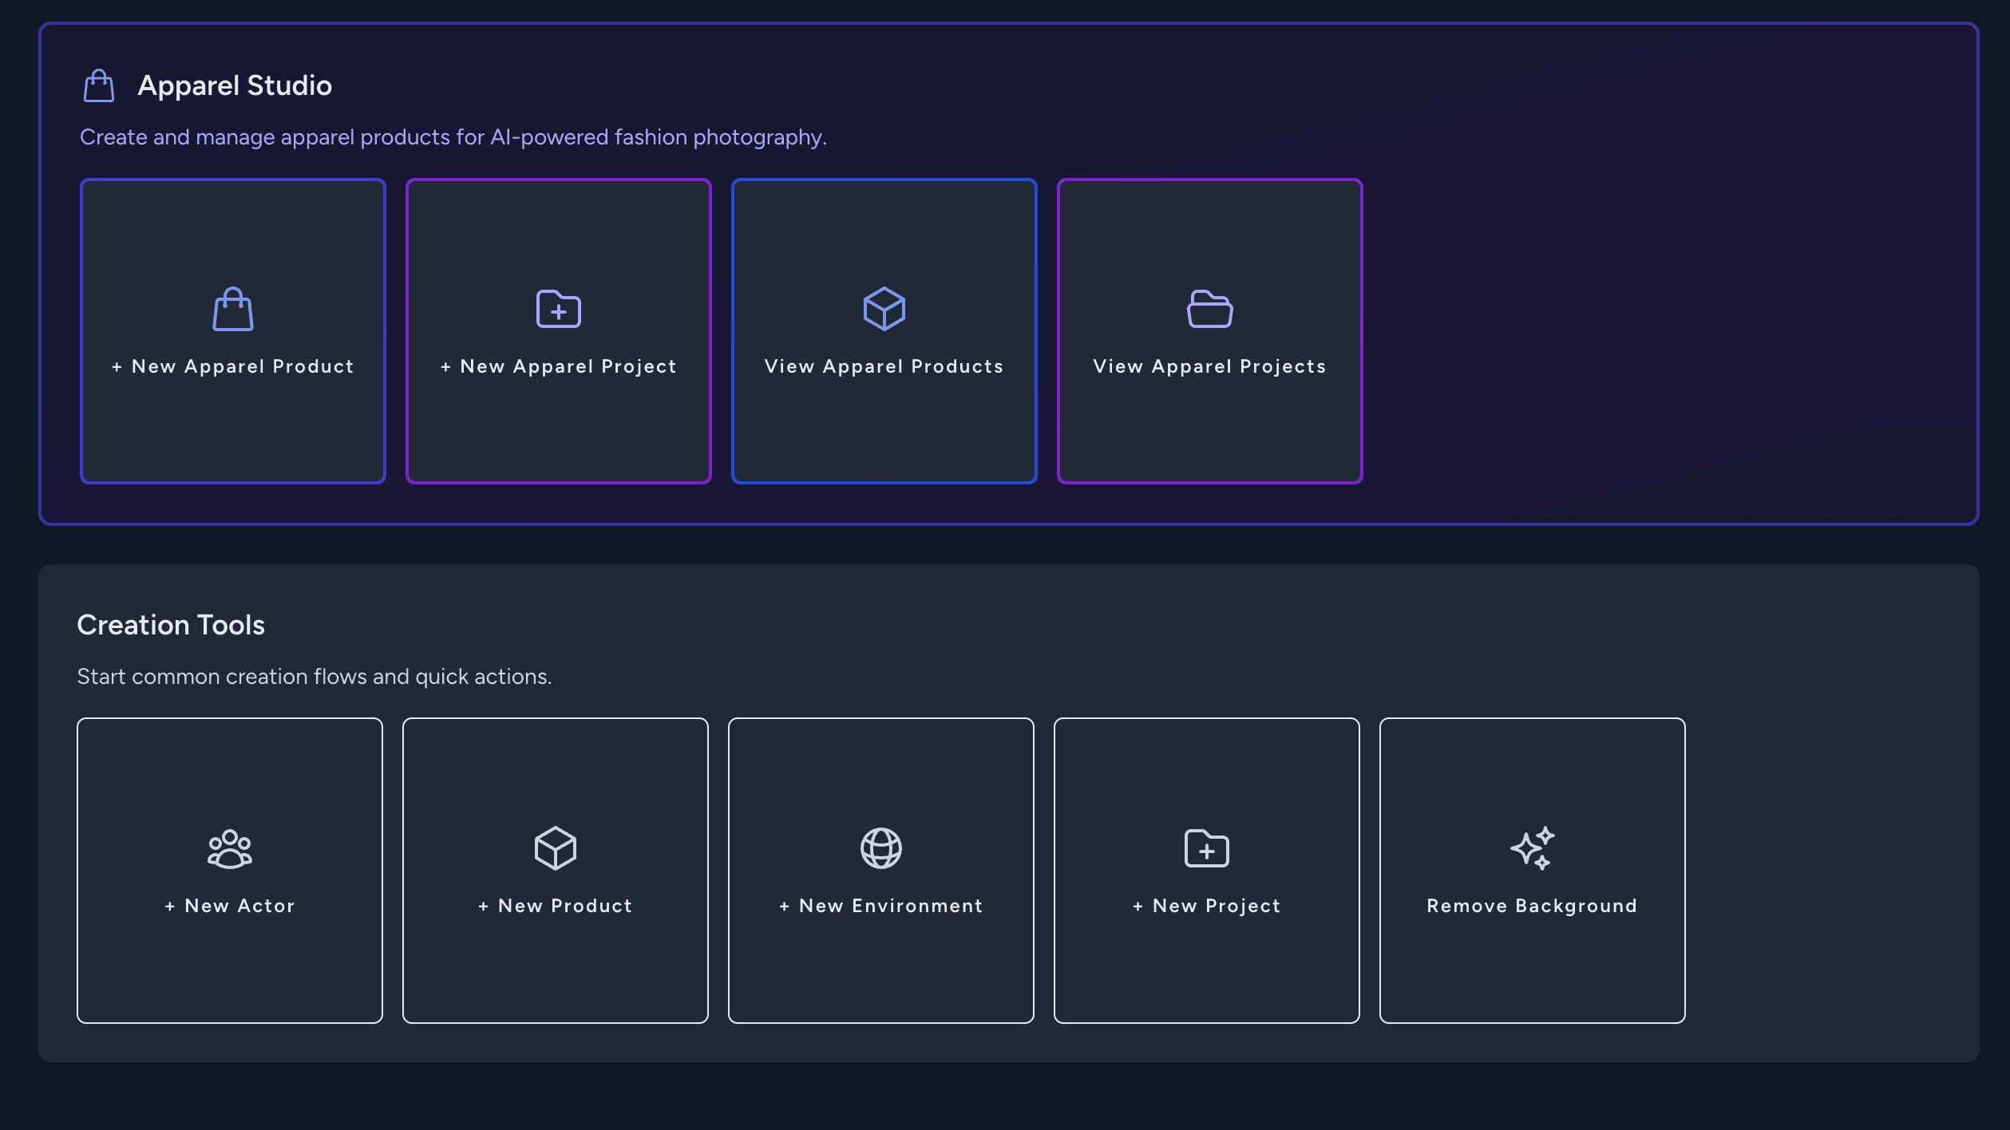Open View Apparel Projects
2010x1130 pixels.
(x=1210, y=331)
